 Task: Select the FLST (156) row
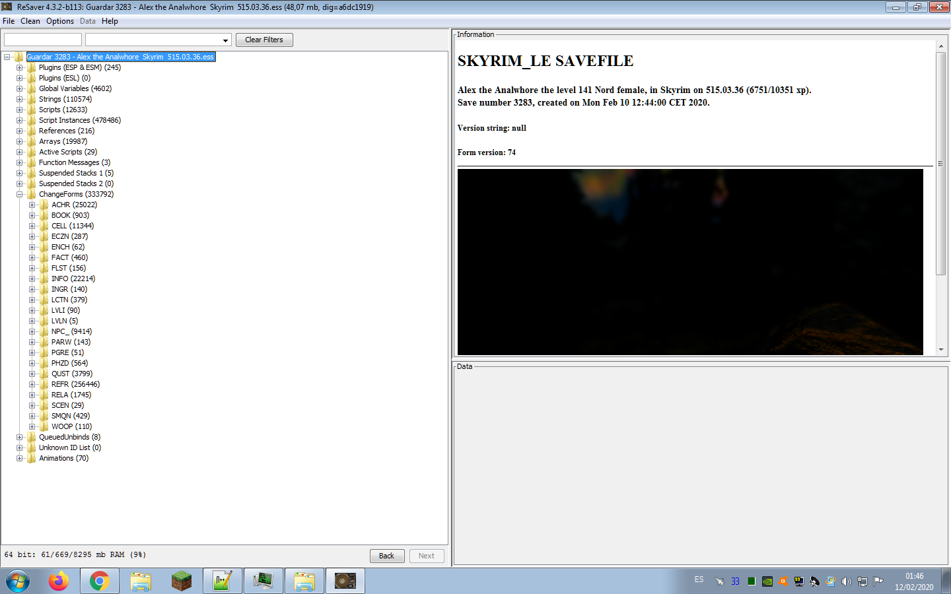click(x=69, y=268)
